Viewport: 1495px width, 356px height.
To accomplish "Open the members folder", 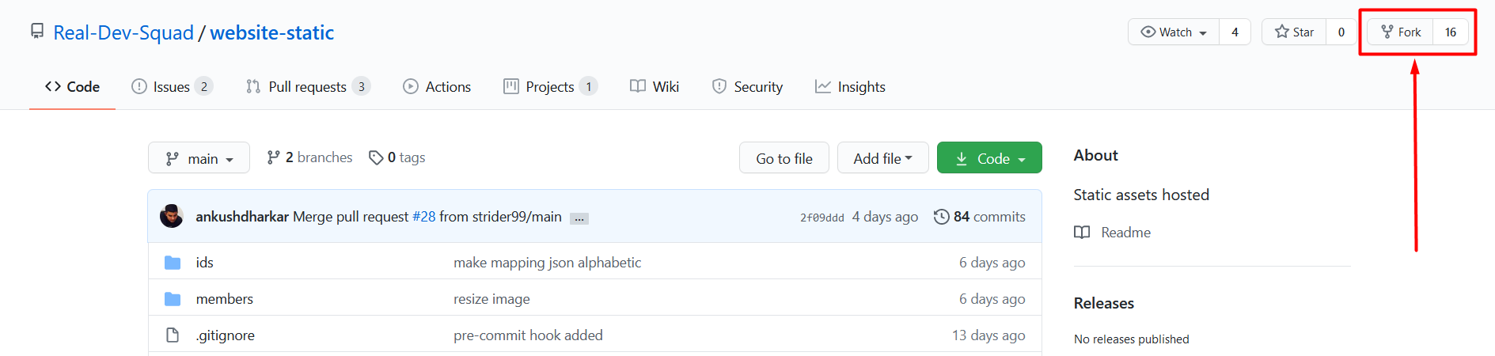I will [x=225, y=299].
